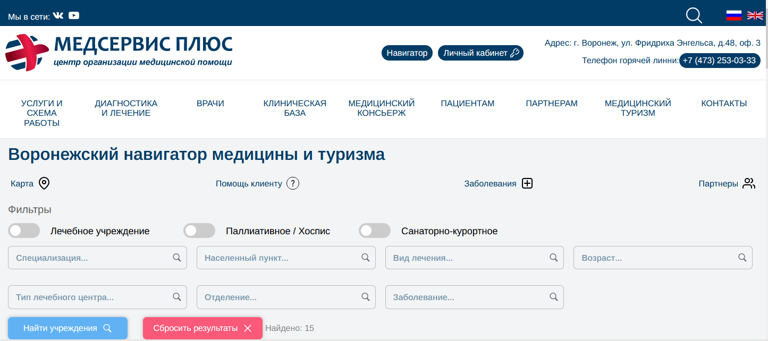Click the Фильтры label

pos(30,210)
